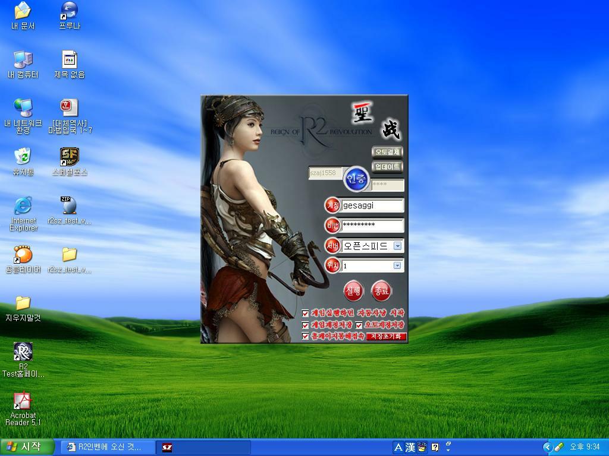Toggle the 오토계정저장 checkbox

(359, 325)
